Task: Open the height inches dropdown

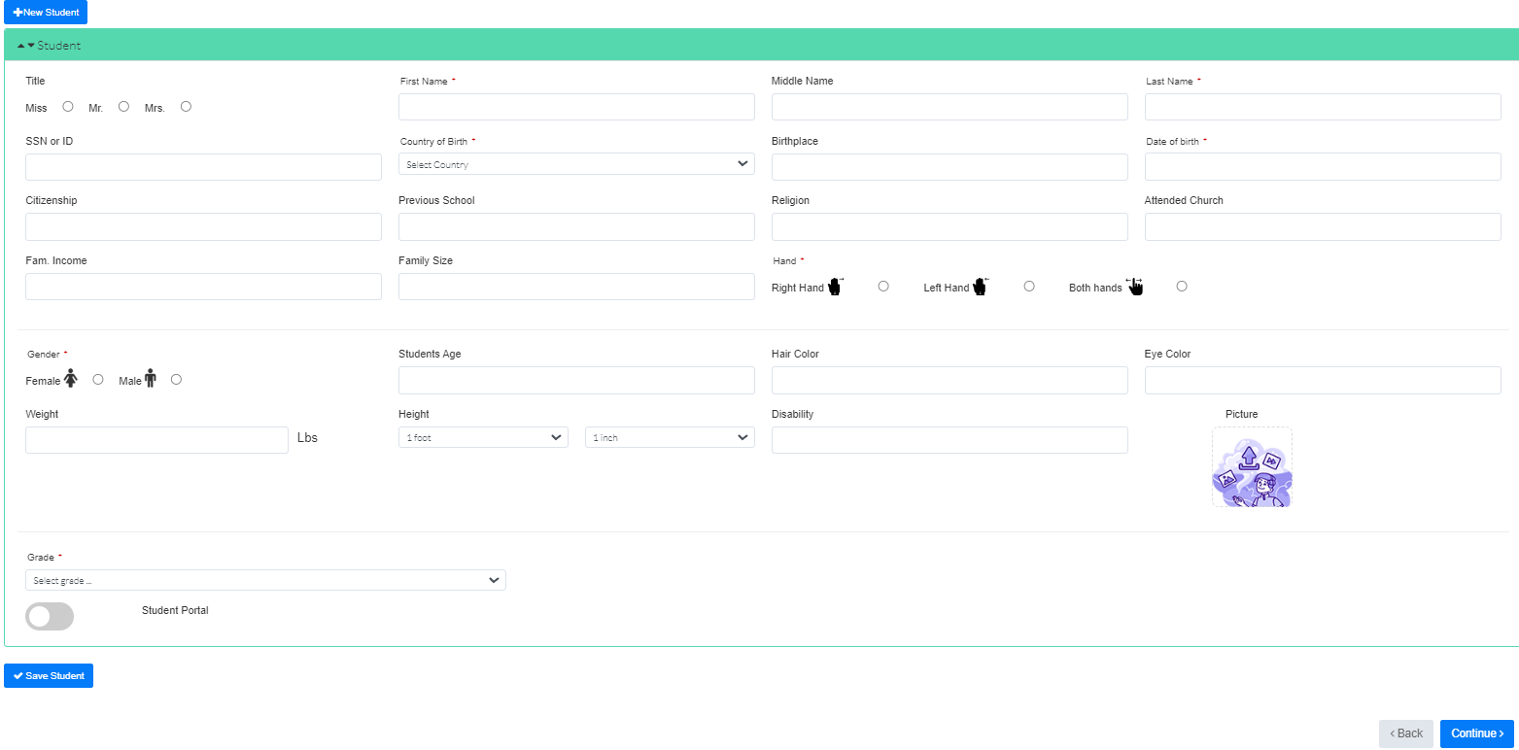Action: (x=670, y=437)
